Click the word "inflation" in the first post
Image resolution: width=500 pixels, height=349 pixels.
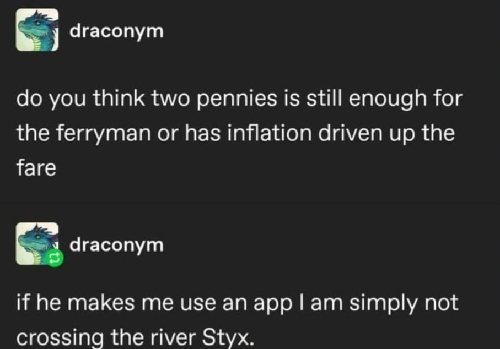pos(260,134)
